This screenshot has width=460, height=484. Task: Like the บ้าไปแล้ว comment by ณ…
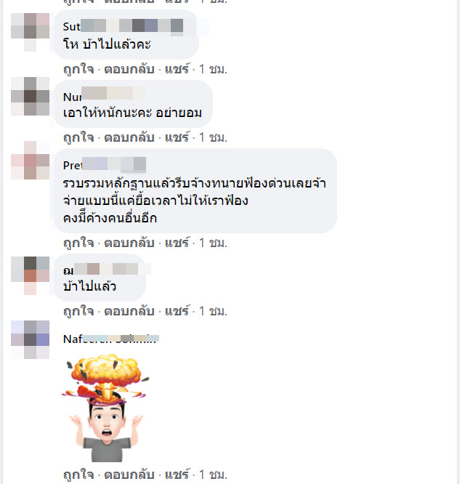(x=78, y=311)
